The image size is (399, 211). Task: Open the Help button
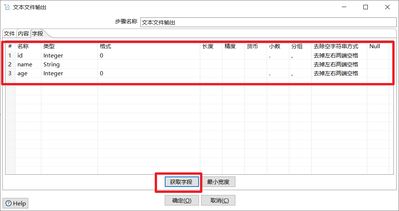pyautogui.click(x=16, y=203)
